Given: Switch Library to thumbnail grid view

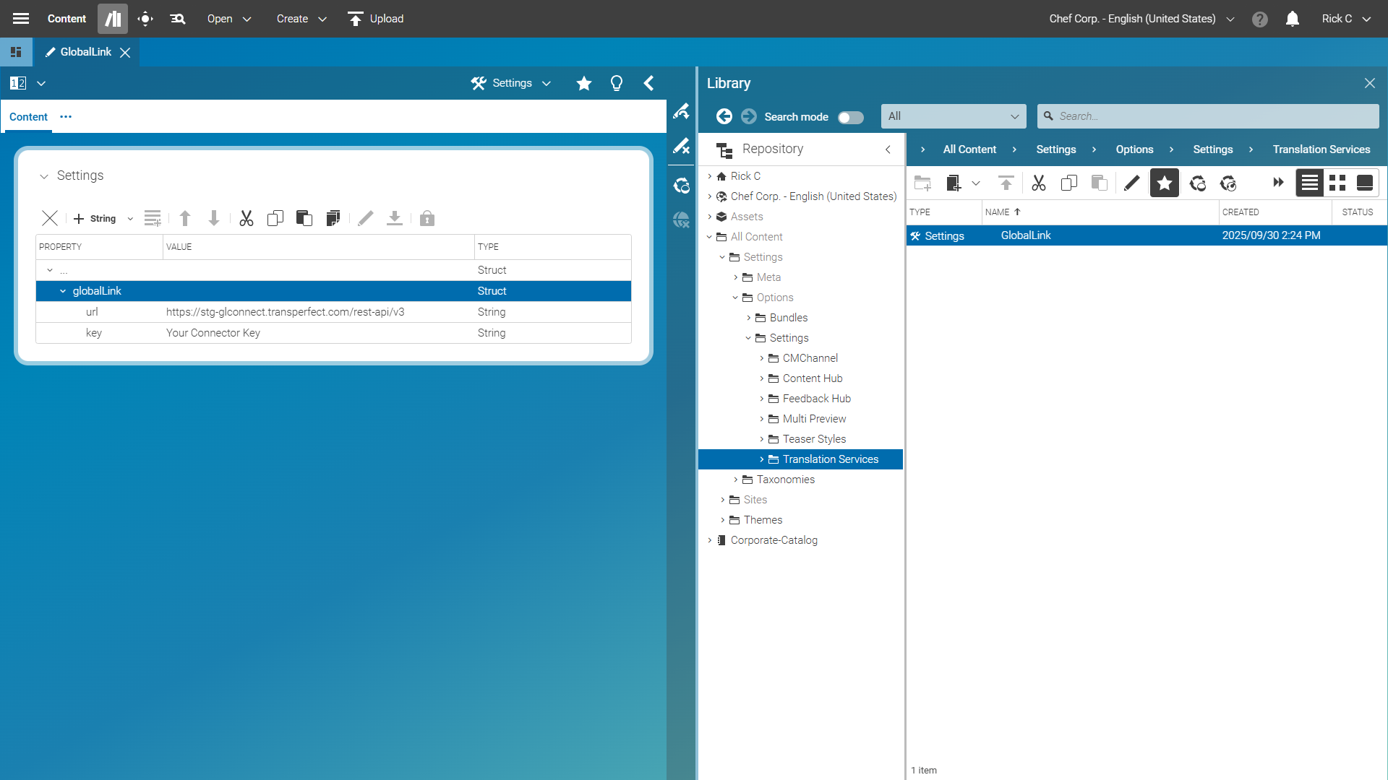Looking at the screenshot, I should point(1337,183).
